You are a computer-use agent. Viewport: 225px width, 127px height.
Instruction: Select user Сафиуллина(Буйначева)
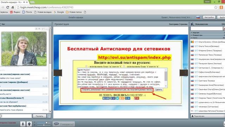pyautogui.click(x=209, y=72)
